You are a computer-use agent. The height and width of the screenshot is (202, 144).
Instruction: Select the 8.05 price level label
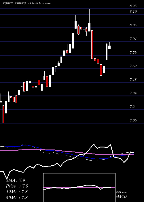tap(133, 25)
